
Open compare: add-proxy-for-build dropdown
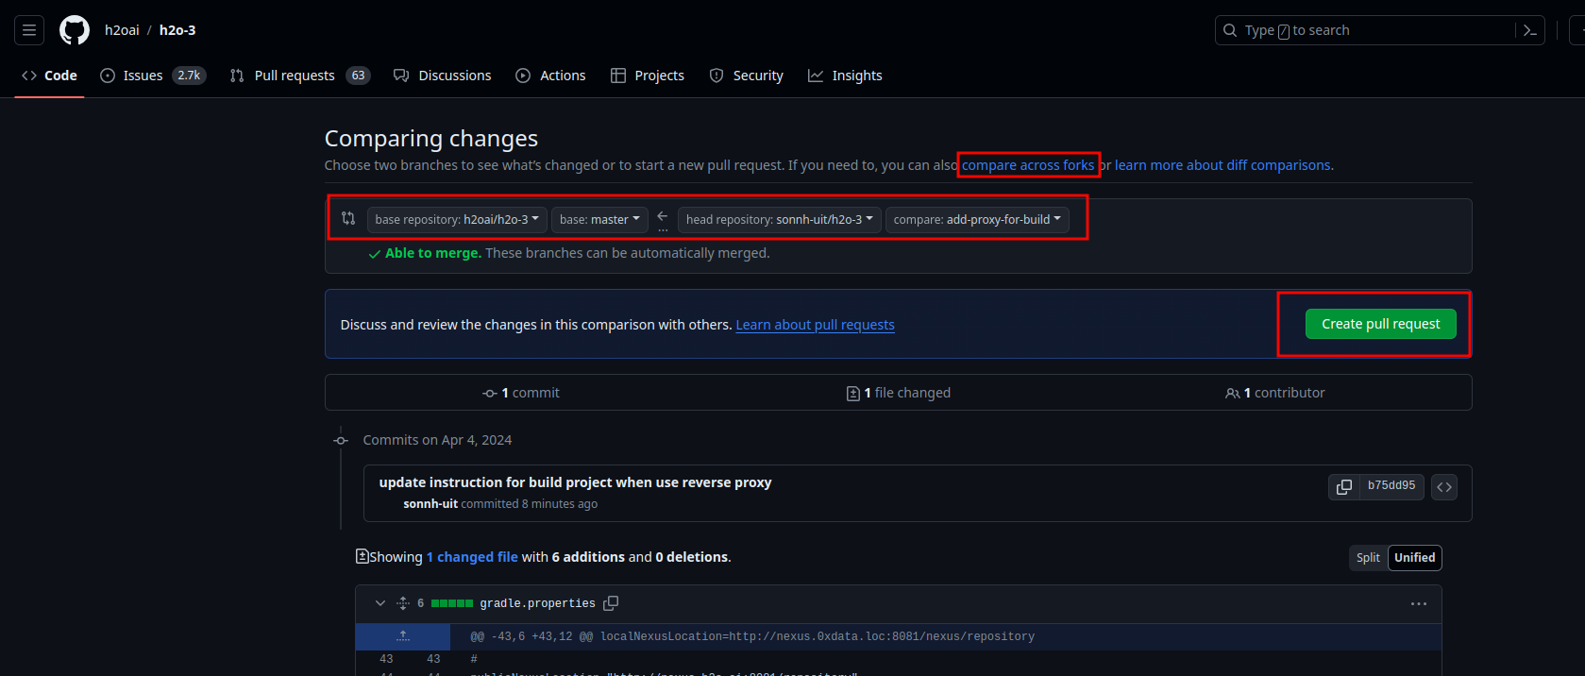977,219
